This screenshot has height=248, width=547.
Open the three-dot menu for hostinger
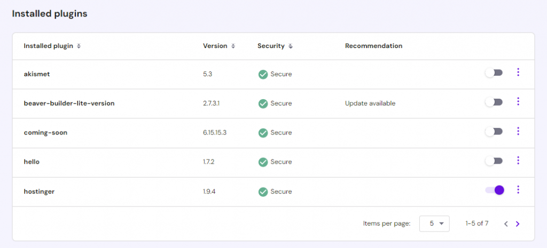click(x=518, y=190)
